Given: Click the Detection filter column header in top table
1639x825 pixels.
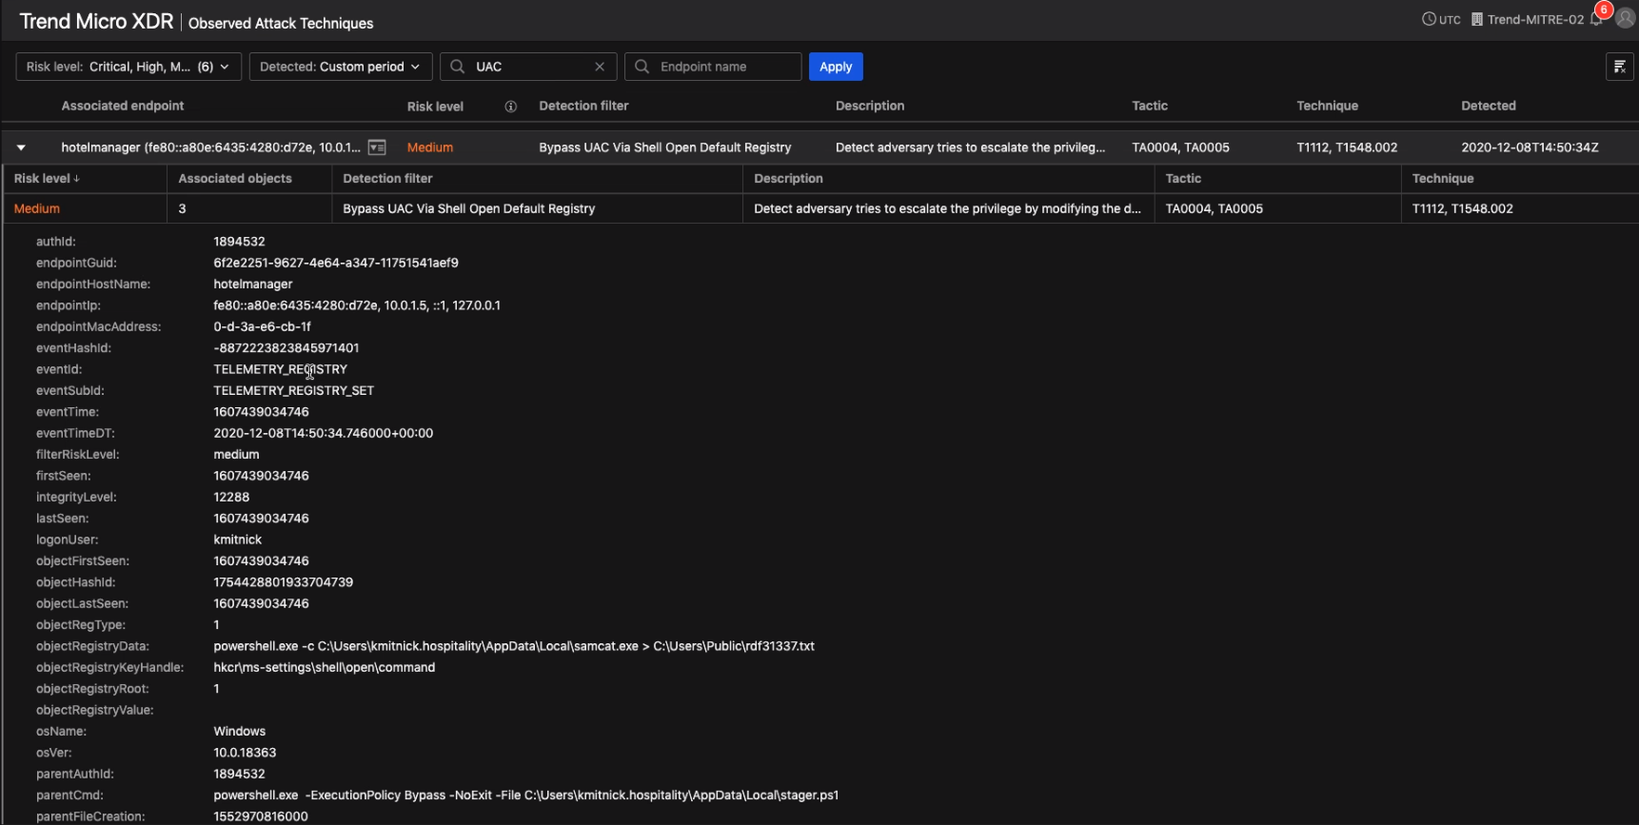Looking at the screenshot, I should [x=583, y=106].
